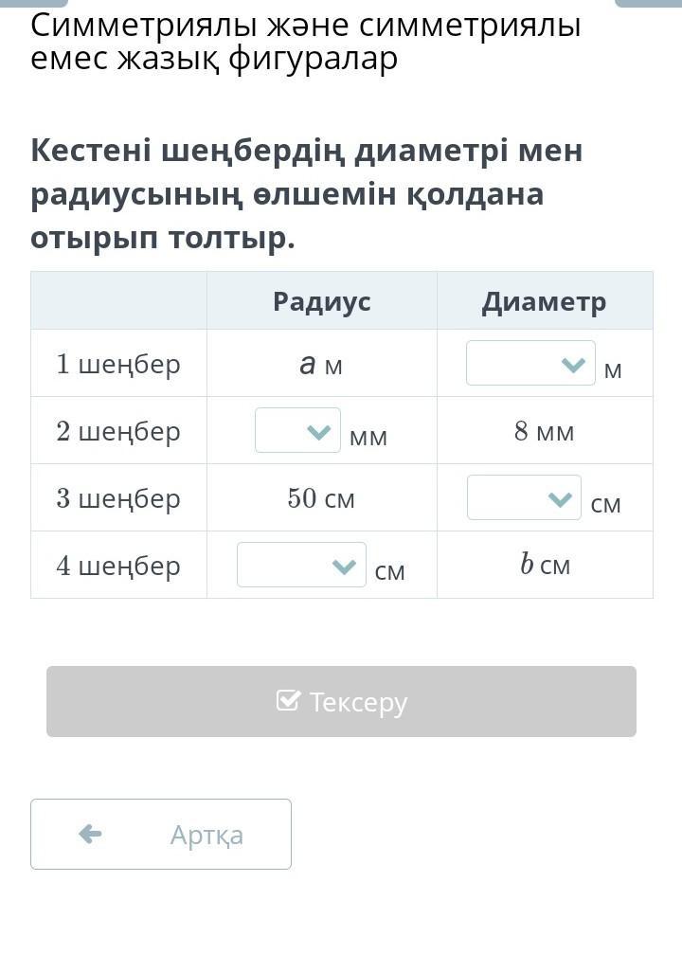Select the Диаметр column header
This screenshot has height=972, width=682.
[545, 302]
